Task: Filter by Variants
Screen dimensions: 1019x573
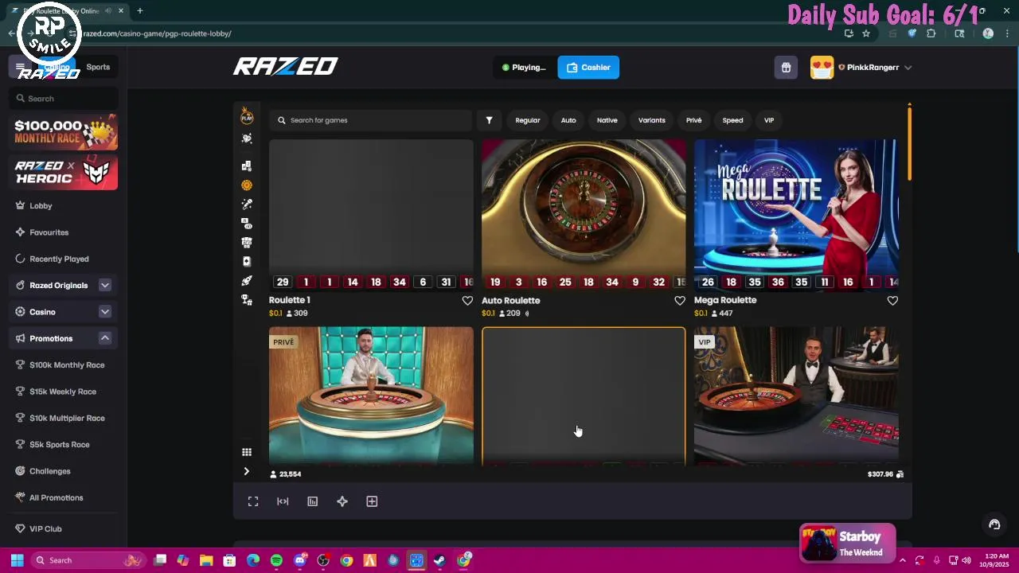Action: tap(652, 120)
